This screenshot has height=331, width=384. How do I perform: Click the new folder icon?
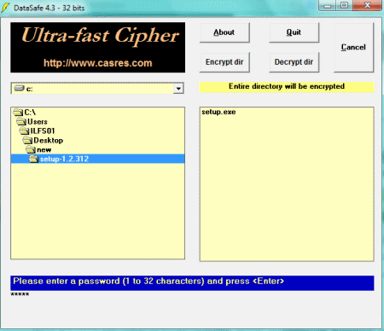point(31,149)
